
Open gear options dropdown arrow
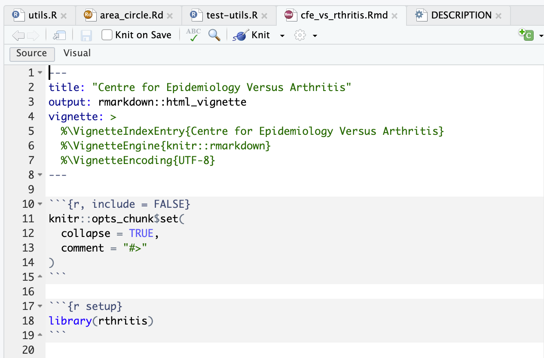(315, 36)
